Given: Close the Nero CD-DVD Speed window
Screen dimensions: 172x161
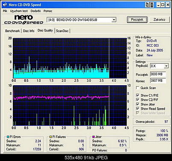Looking at the screenshot, I should 168,5.
